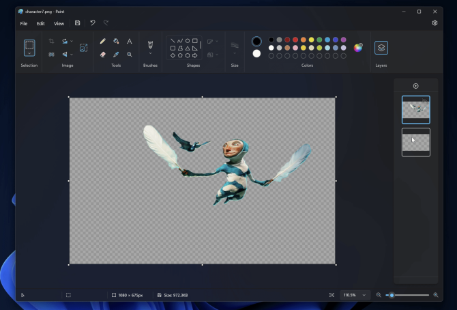This screenshot has width=457, height=310.
Task: Select the Color picker eyedropper tool
Action: pos(116,55)
